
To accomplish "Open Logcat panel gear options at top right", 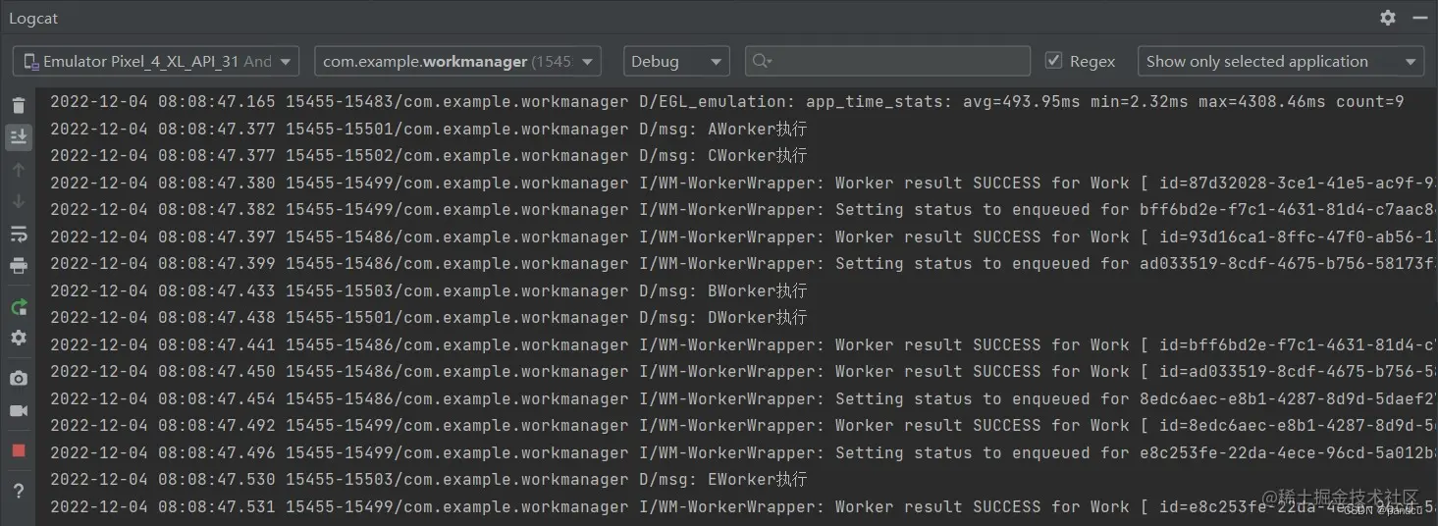I will 1387,18.
